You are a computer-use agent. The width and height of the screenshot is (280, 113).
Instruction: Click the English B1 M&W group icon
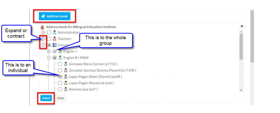[60, 58]
